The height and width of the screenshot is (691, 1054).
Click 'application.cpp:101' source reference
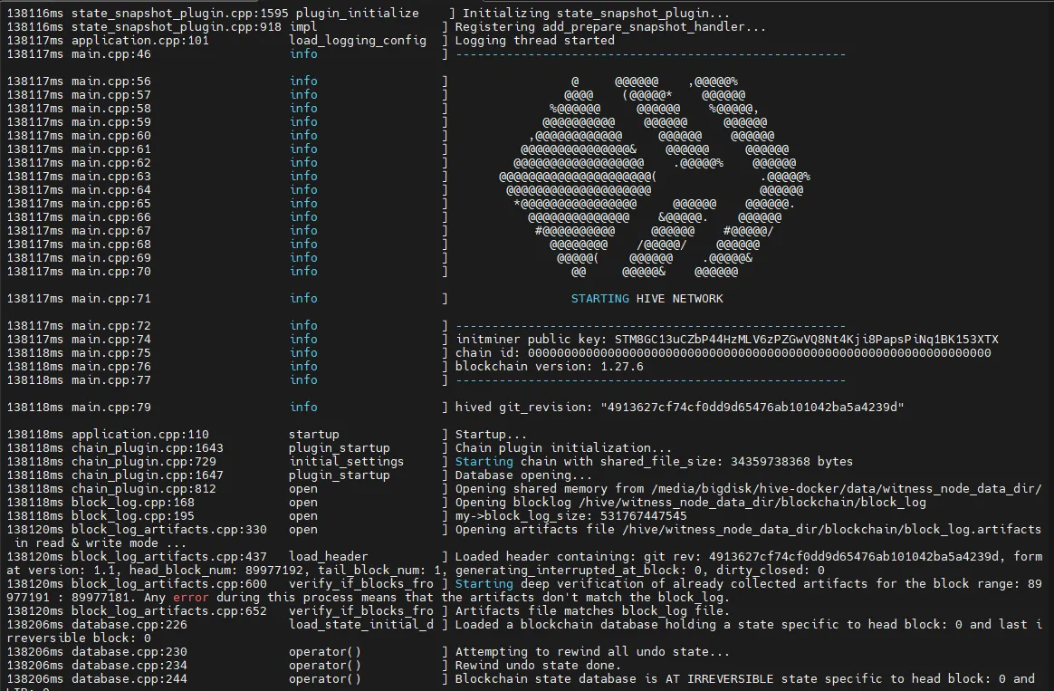pos(139,41)
